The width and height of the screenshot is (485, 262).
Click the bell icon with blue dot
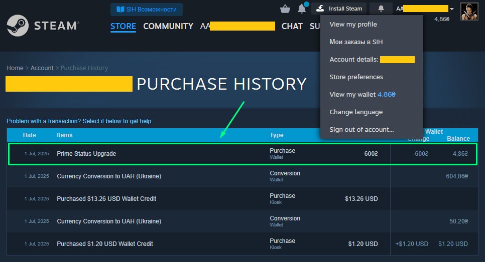[302, 9]
